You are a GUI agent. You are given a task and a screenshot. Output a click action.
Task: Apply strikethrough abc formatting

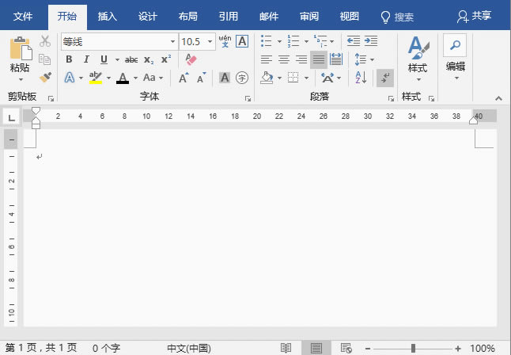pos(131,59)
